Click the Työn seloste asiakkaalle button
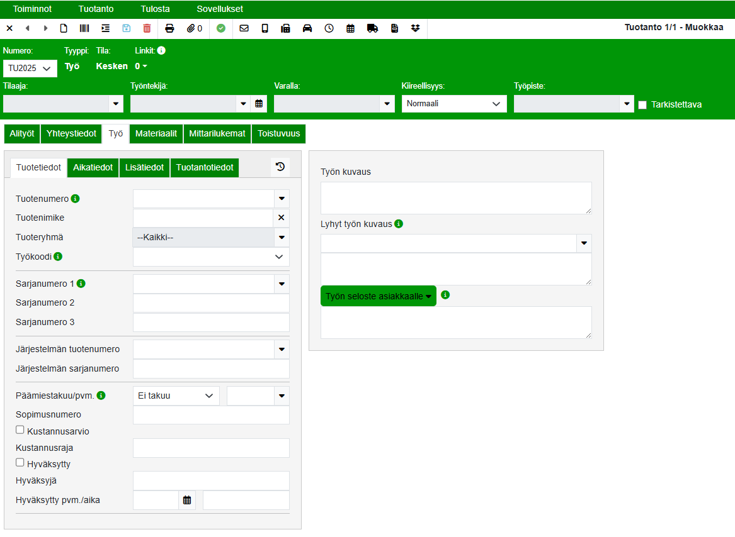The width and height of the screenshot is (735, 537). coord(378,296)
